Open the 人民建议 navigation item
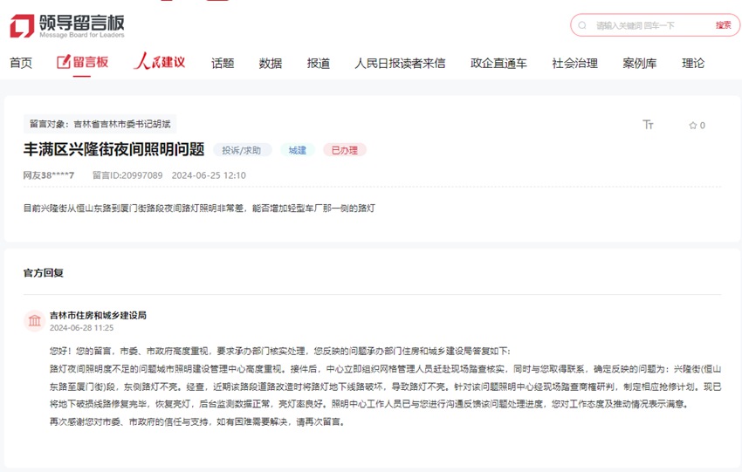 pyautogui.click(x=160, y=63)
